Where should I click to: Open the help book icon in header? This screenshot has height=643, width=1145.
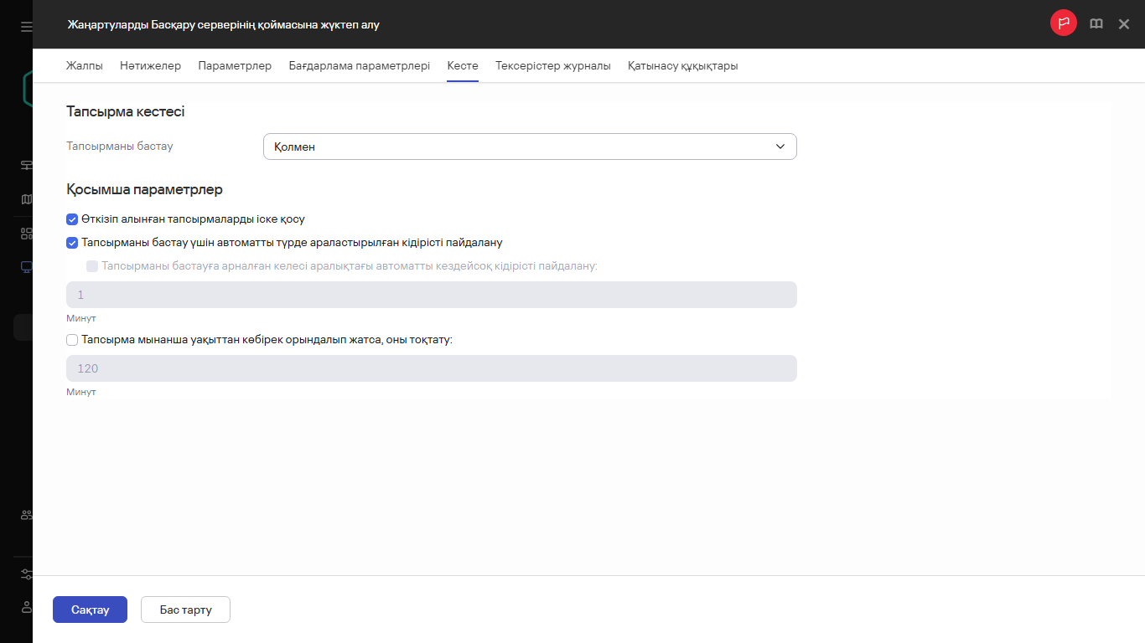1096,24
